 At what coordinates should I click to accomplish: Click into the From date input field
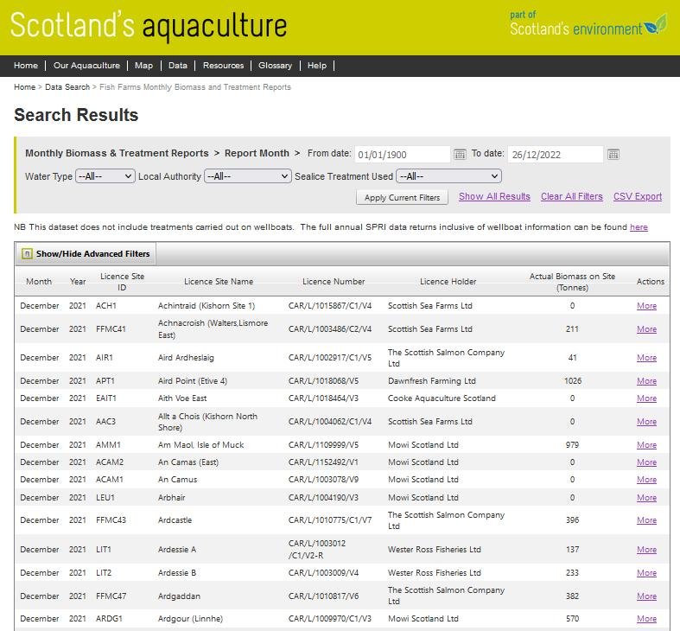pyautogui.click(x=402, y=155)
